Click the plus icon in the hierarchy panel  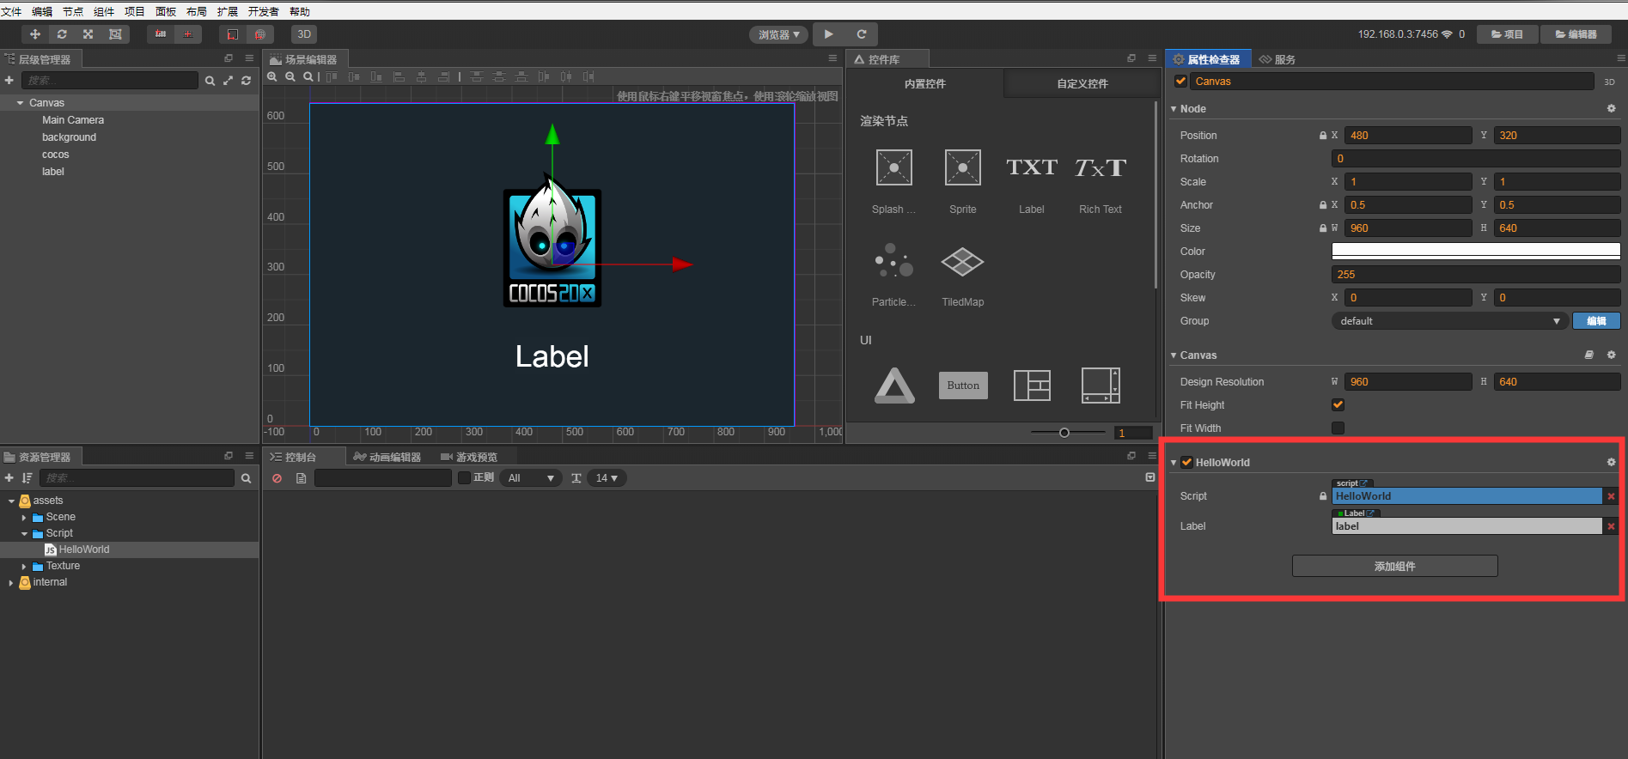click(9, 80)
